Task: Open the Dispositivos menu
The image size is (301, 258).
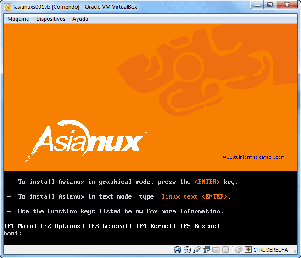Action: click(x=50, y=19)
